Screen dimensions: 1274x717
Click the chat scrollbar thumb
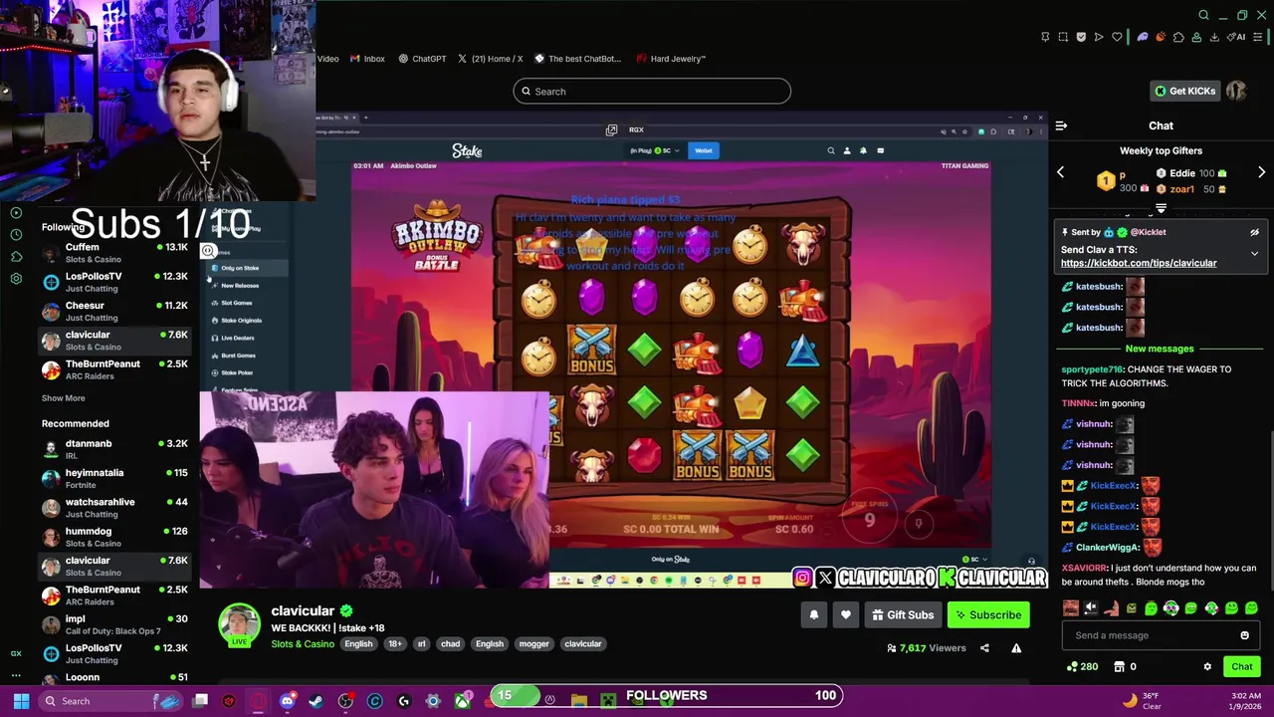(x=1270, y=513)
